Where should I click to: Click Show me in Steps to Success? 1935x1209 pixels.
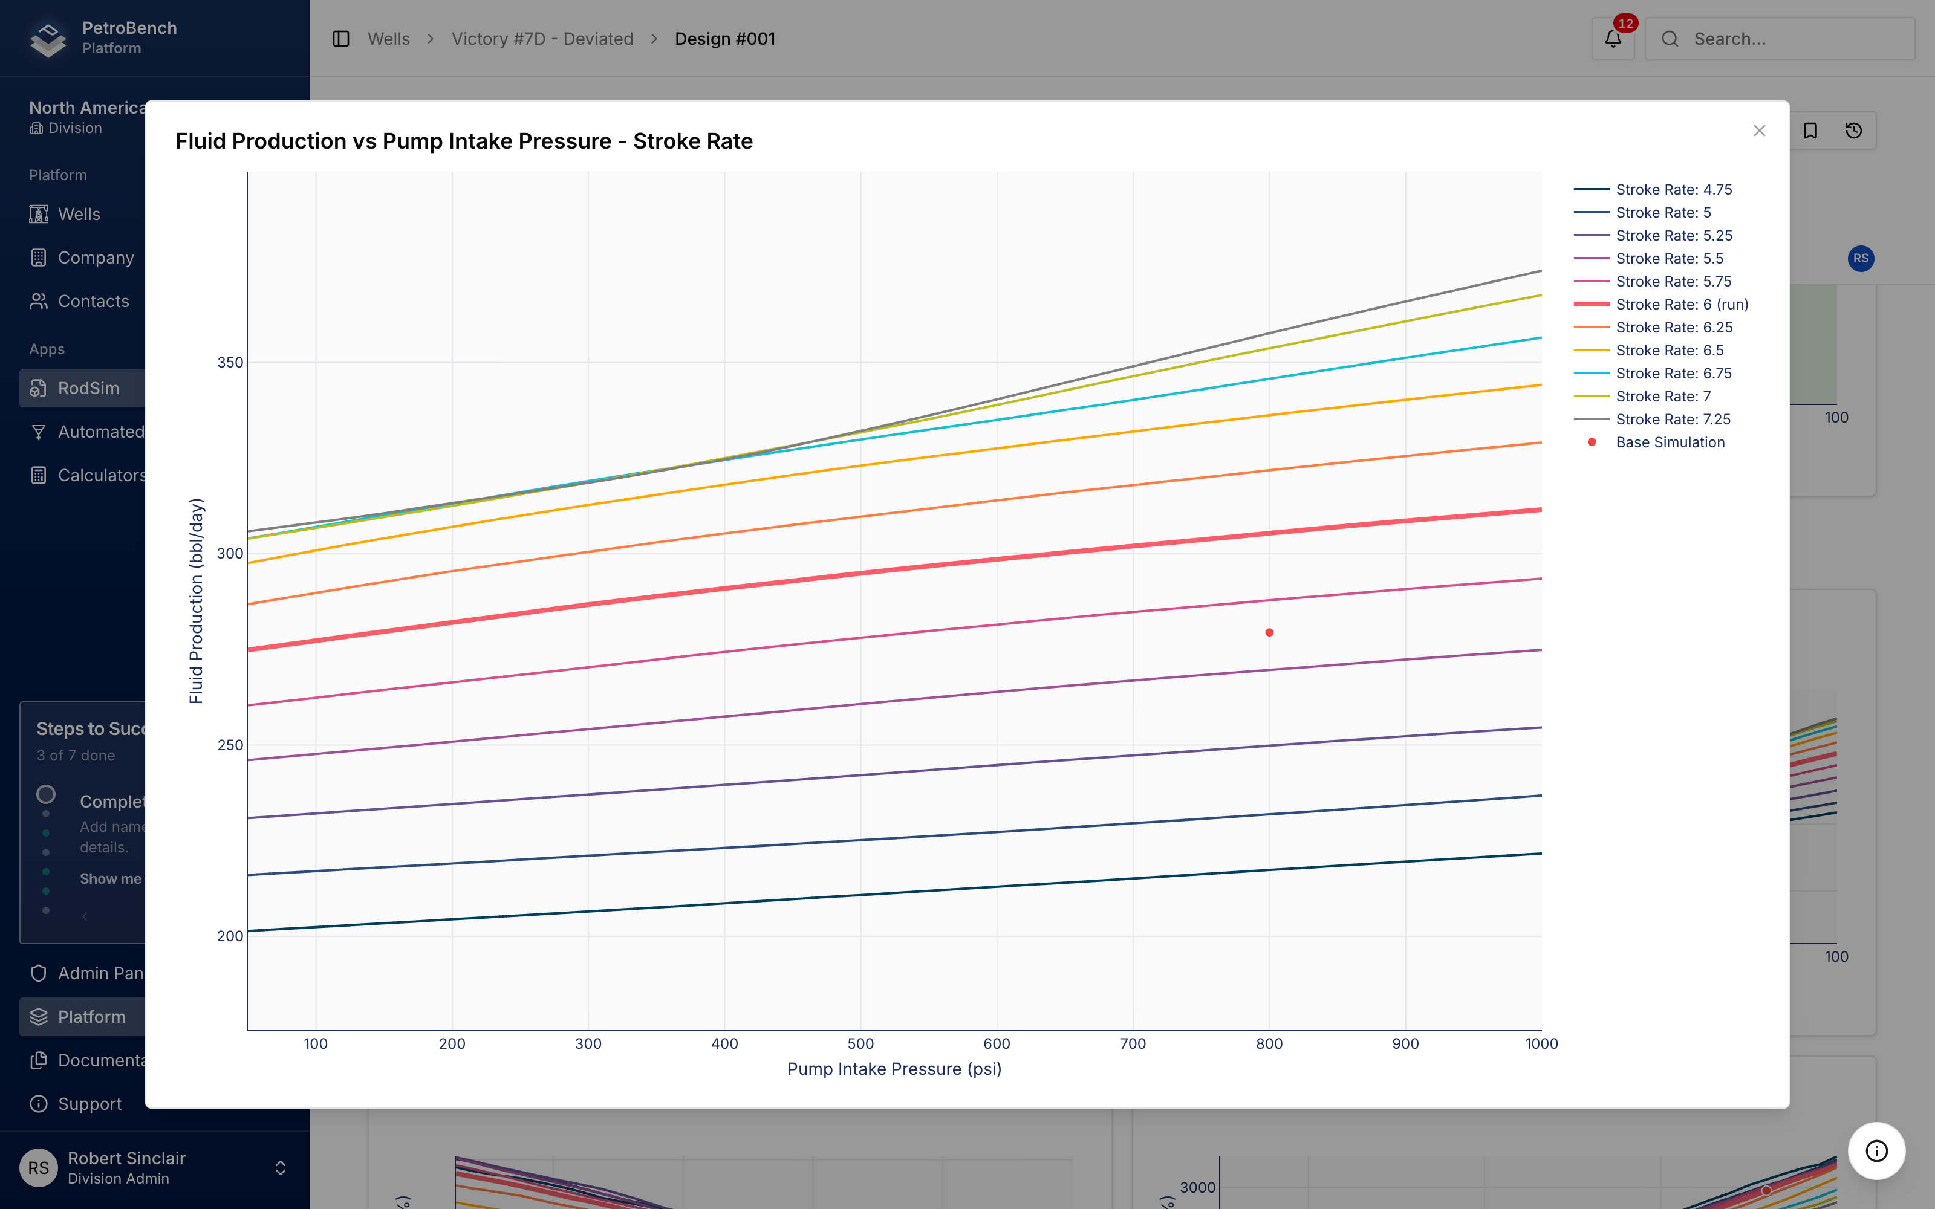[x=110, y=879]
